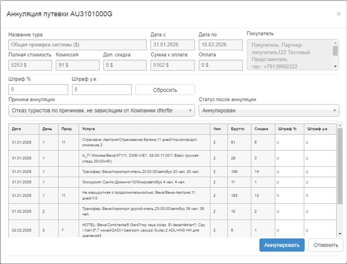Click the Название тура field

pyautogui.click(x=77, y=45)
